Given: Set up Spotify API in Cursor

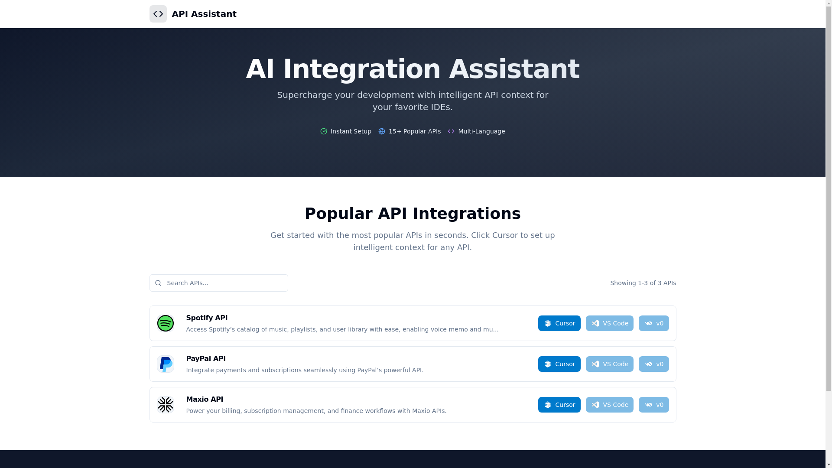Looking at the screenshot, I should (559, 323).
